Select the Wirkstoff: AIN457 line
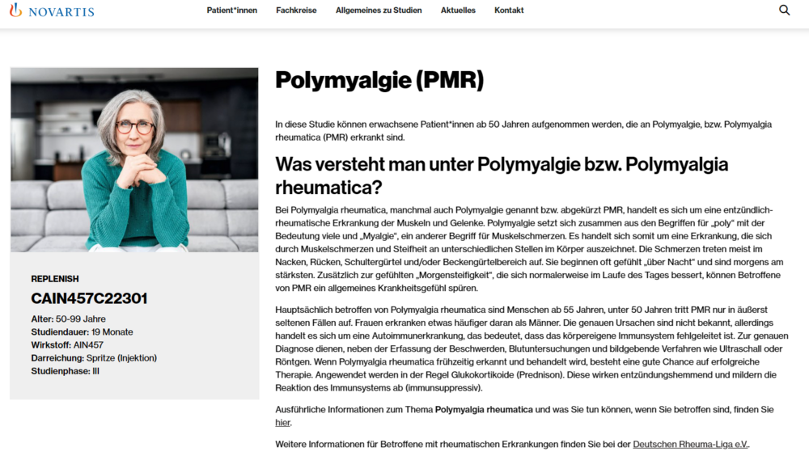Viewport: 809px width, 456px height. [67, 345]
